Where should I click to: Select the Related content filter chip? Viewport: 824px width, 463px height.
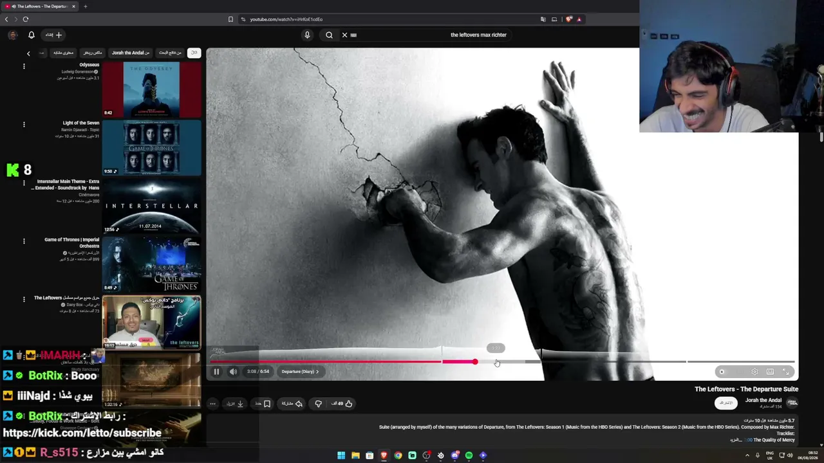click(x=63, y=53)
